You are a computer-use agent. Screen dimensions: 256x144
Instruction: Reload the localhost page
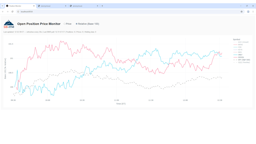12,12
